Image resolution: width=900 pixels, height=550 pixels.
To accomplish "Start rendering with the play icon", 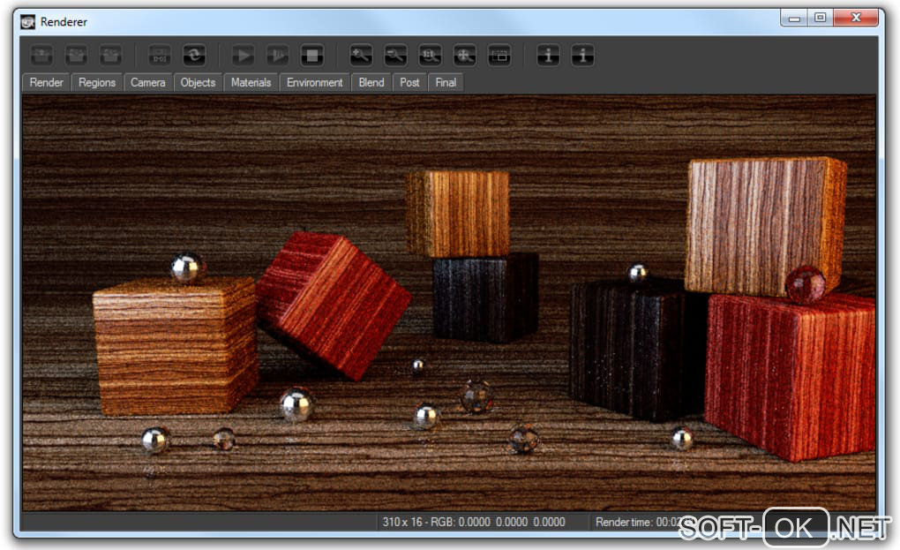I will 243,56.
